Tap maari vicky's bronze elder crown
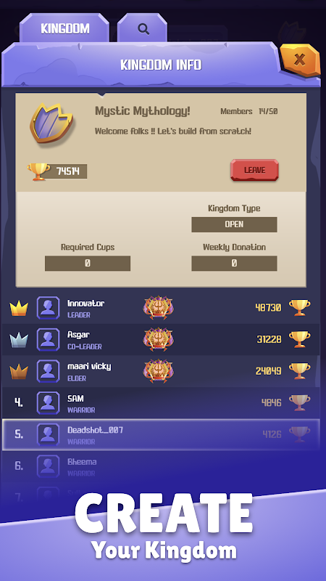Screen dimensions: 326x581 point(19,371)
